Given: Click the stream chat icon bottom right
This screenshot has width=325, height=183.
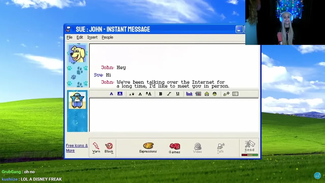Looking at the screenshot, I should 317,175.
